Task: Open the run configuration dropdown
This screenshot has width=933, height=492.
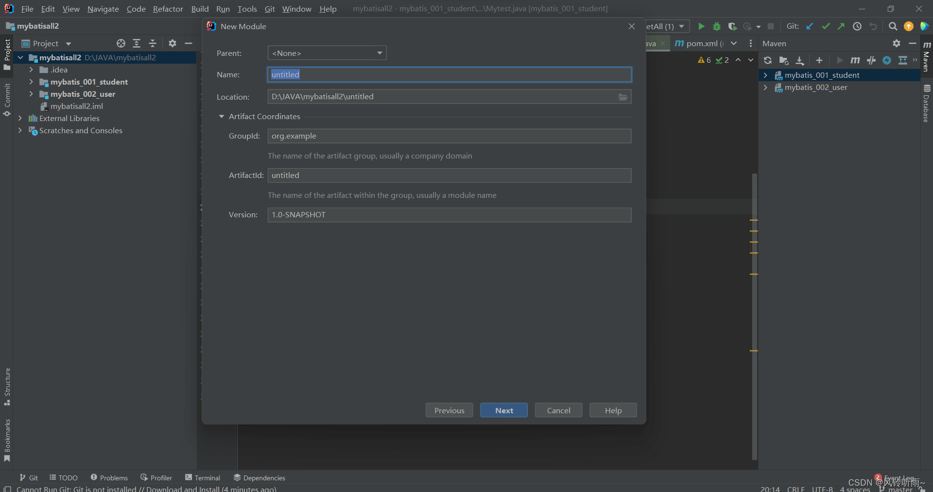Action: pos(668,26)
